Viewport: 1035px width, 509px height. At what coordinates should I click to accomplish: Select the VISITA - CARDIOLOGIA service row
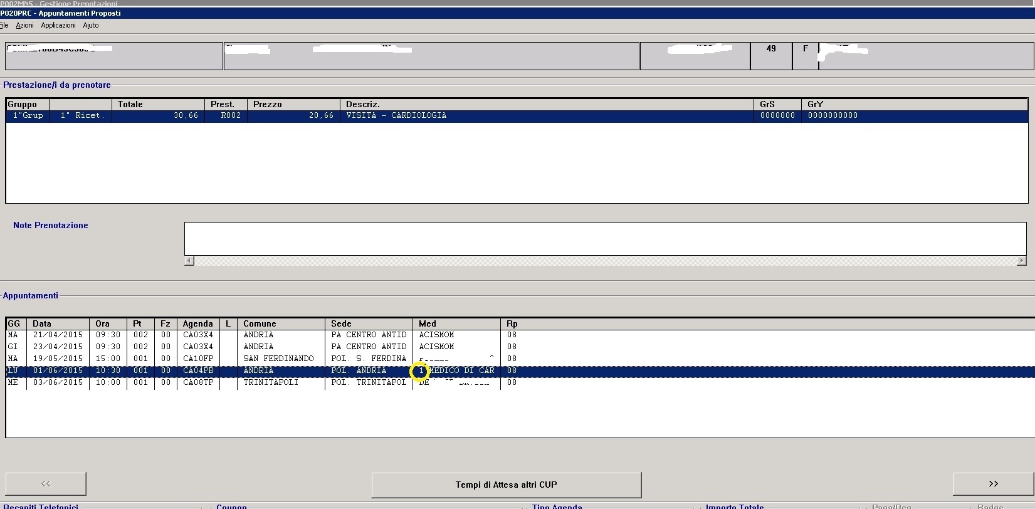[x=396, y=116]
